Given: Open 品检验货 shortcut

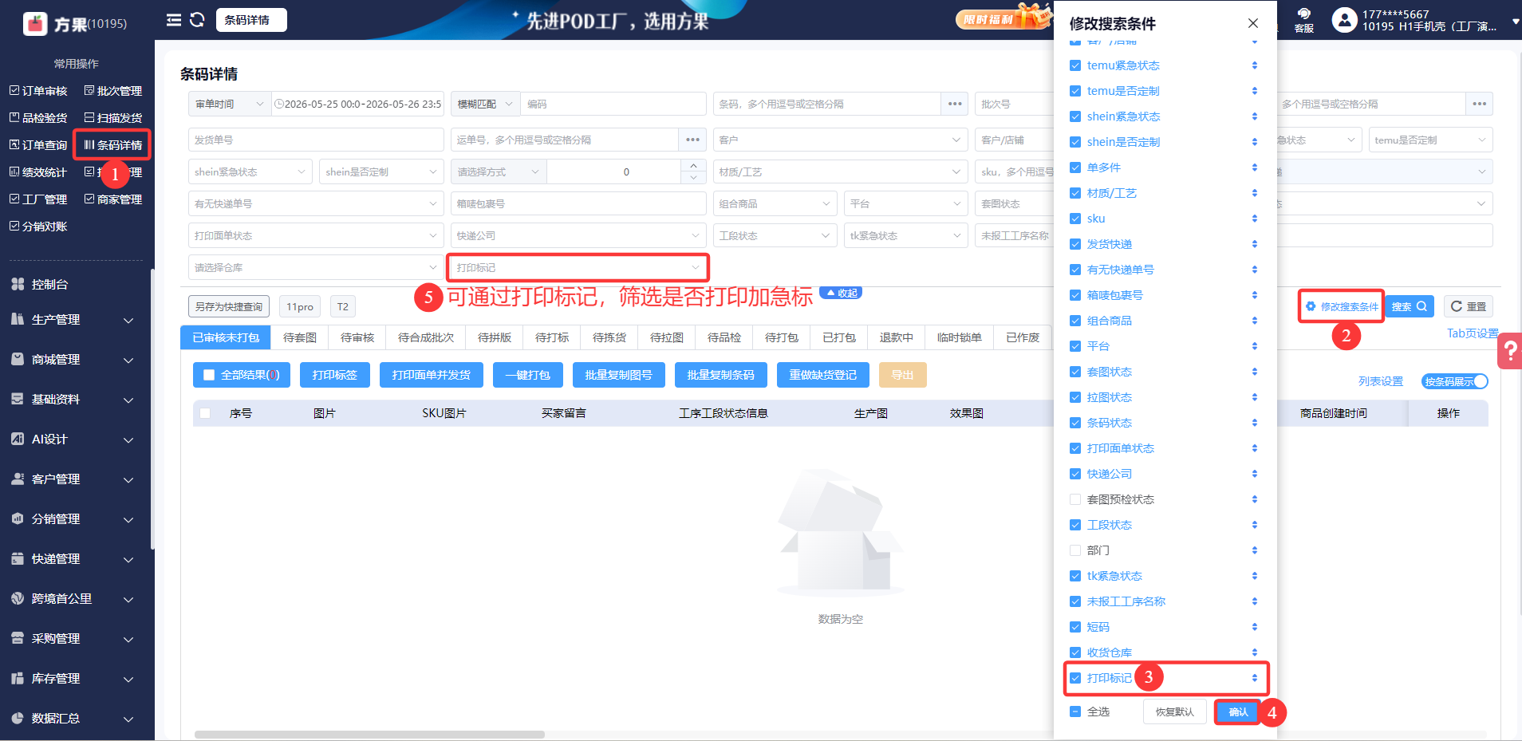Looking at the screenshot, I should [38, 118].
